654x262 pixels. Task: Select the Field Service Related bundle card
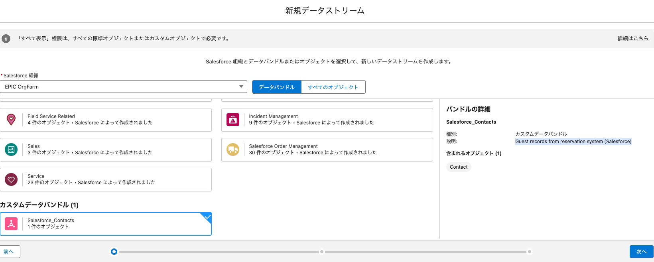coord(106,120)
